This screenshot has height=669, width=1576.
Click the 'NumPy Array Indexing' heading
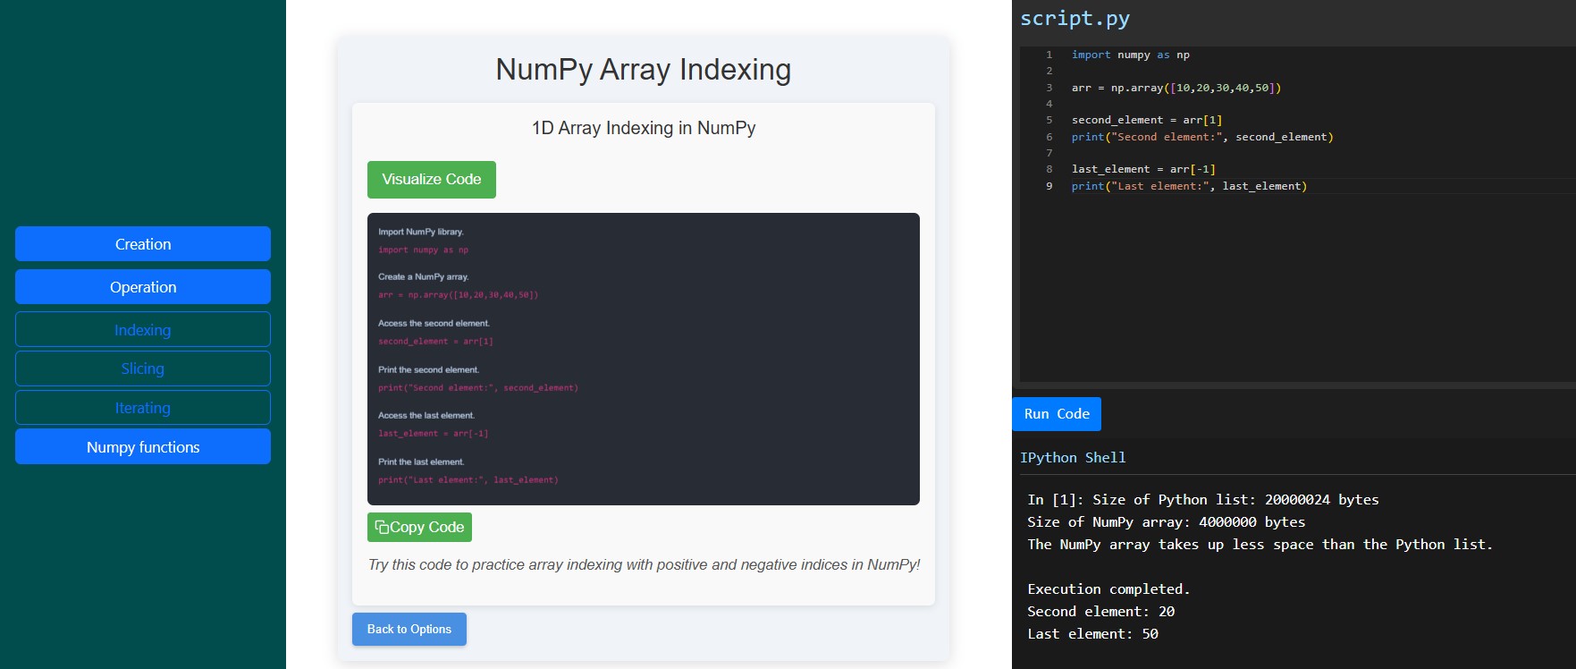coord(644,70)
